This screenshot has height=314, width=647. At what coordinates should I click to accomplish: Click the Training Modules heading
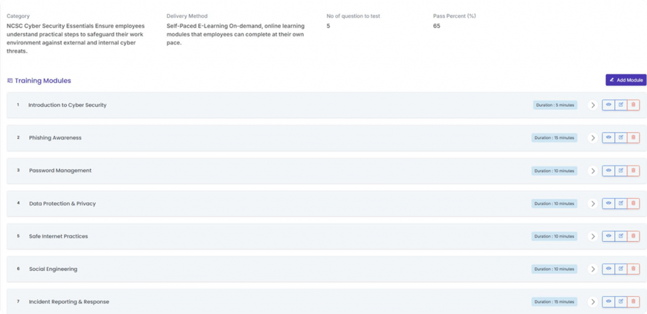click(42, 81)
